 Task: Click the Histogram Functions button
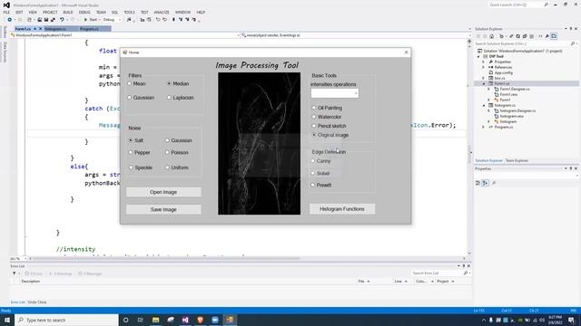(342, 209)
